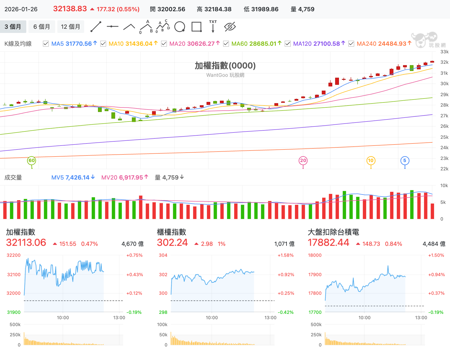Switch chart range to 12 個月

click(71, 27)
